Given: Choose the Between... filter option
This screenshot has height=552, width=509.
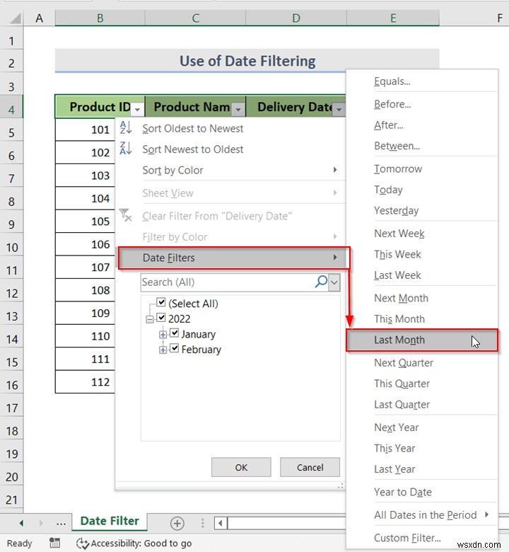Looking at the screenshot, I should [397, 146].
